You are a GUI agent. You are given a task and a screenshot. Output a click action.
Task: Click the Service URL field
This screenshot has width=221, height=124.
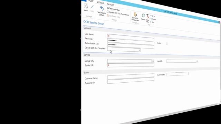tap(131, 65)
